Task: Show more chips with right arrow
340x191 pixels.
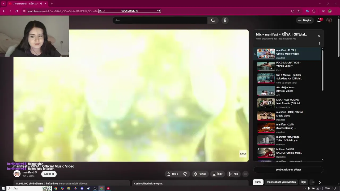Action: [x=320, y=183]
